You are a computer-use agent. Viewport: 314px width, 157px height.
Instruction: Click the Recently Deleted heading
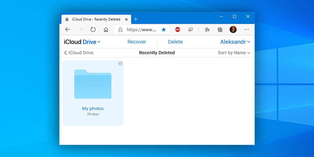(x=157, y=53)
